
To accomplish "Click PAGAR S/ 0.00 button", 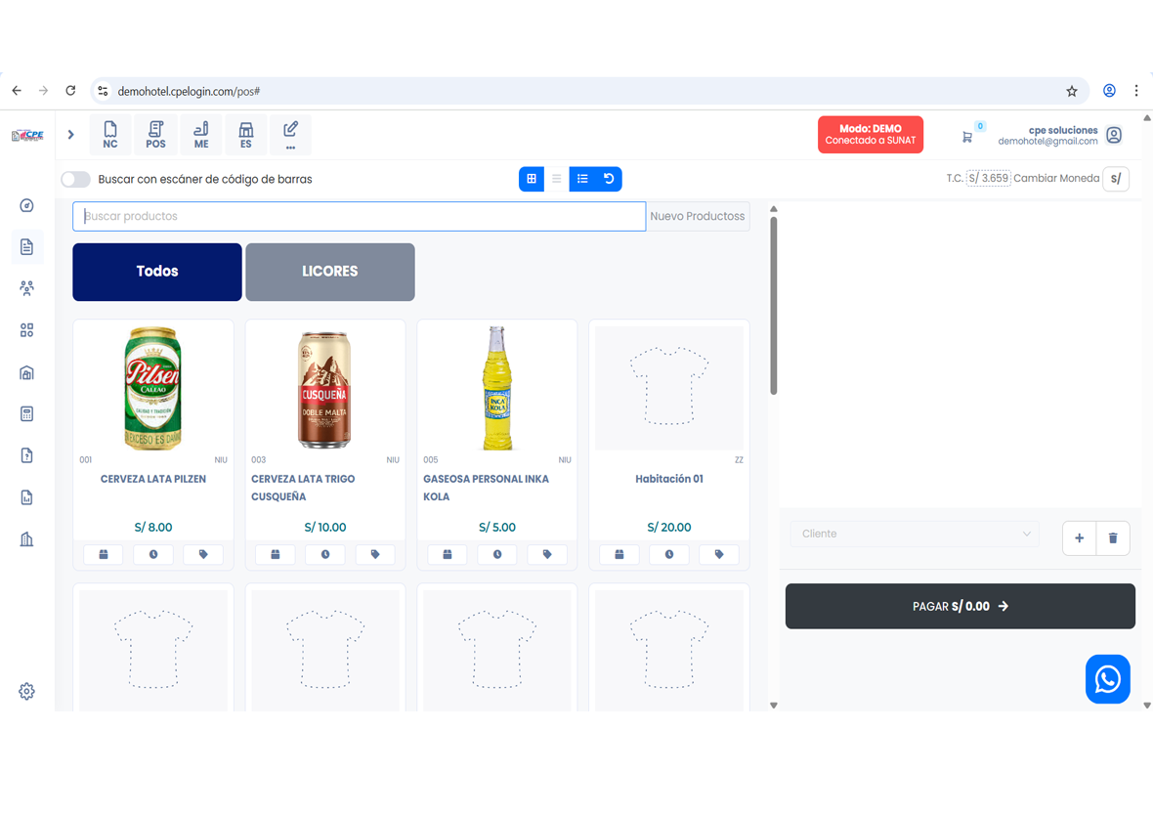I will (961, 606).
